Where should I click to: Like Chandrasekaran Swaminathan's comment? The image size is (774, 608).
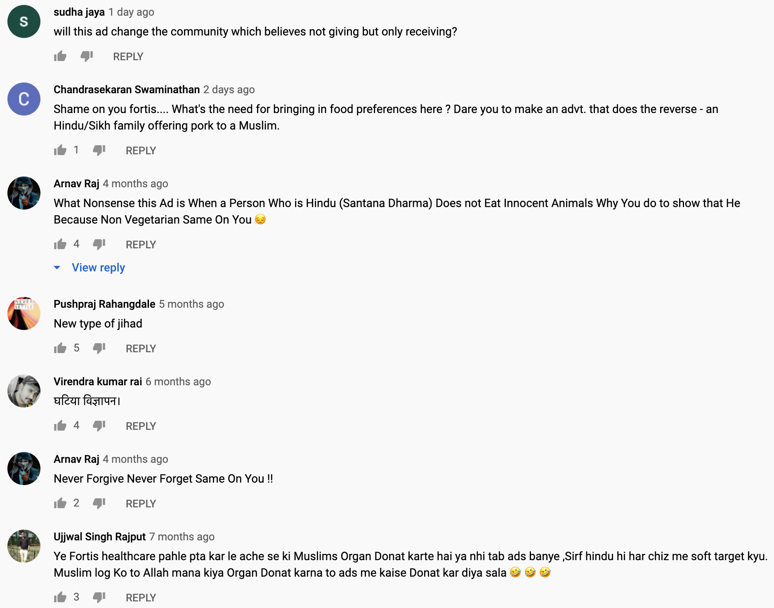tap(60, 150)
